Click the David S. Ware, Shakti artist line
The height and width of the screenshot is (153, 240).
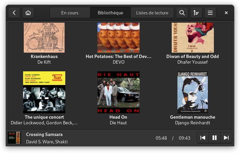coord(47,142)
